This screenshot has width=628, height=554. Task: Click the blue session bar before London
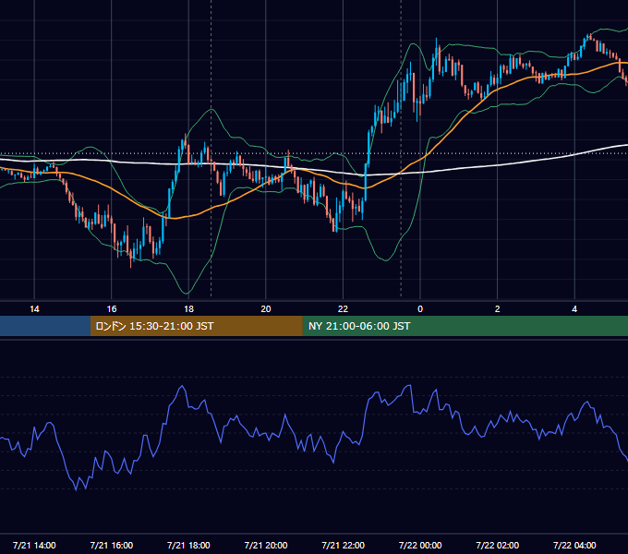click(45, 326)
